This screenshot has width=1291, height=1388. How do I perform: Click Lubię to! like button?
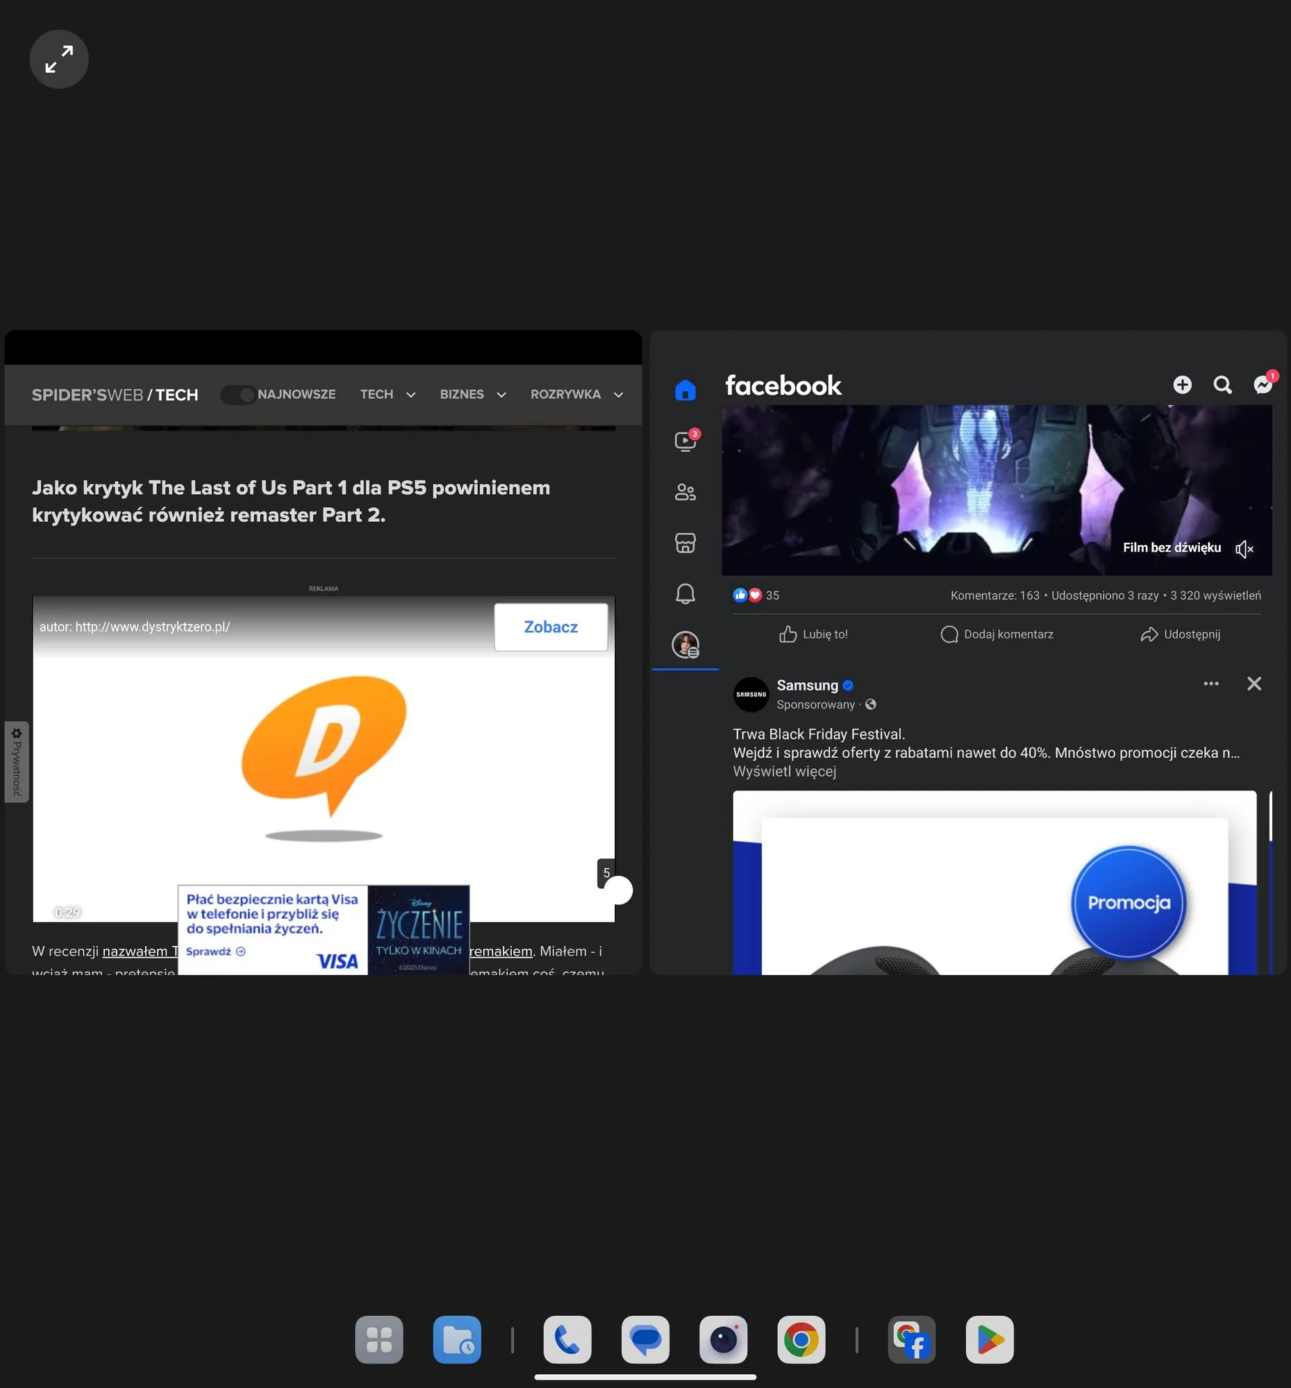point(813,634)
